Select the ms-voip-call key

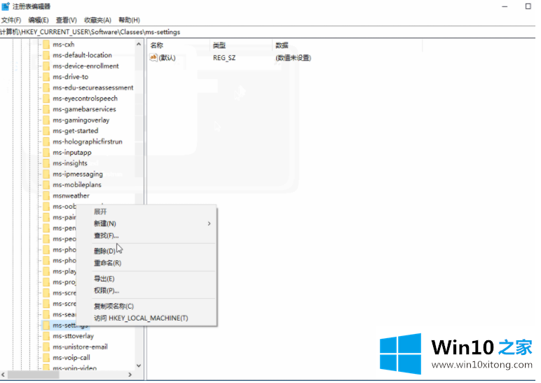tap(71, 358)
